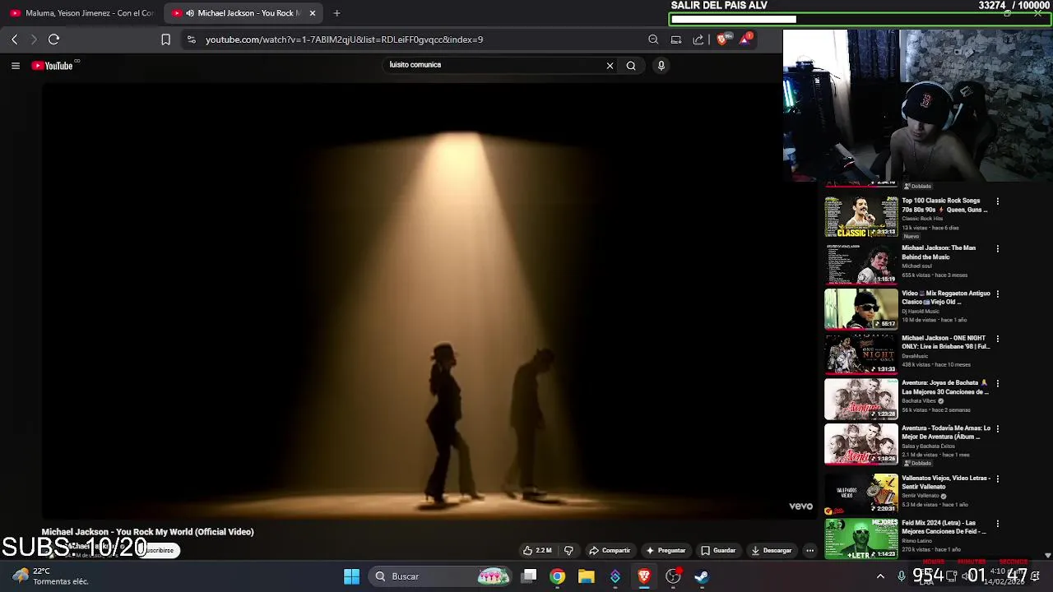Open Feid Mix 2024 (Letra) title

pos(944,527)
